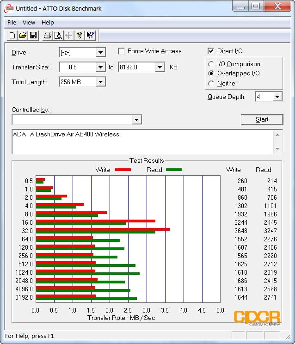
Task: Click the Write column header in results
Action: (234, 170)
